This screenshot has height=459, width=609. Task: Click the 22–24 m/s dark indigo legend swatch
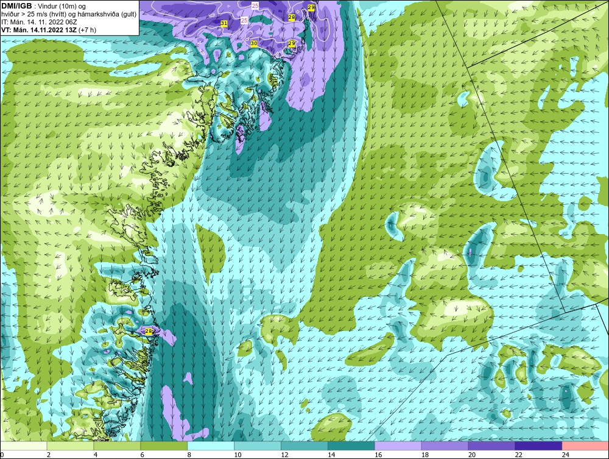click(538, 446)
